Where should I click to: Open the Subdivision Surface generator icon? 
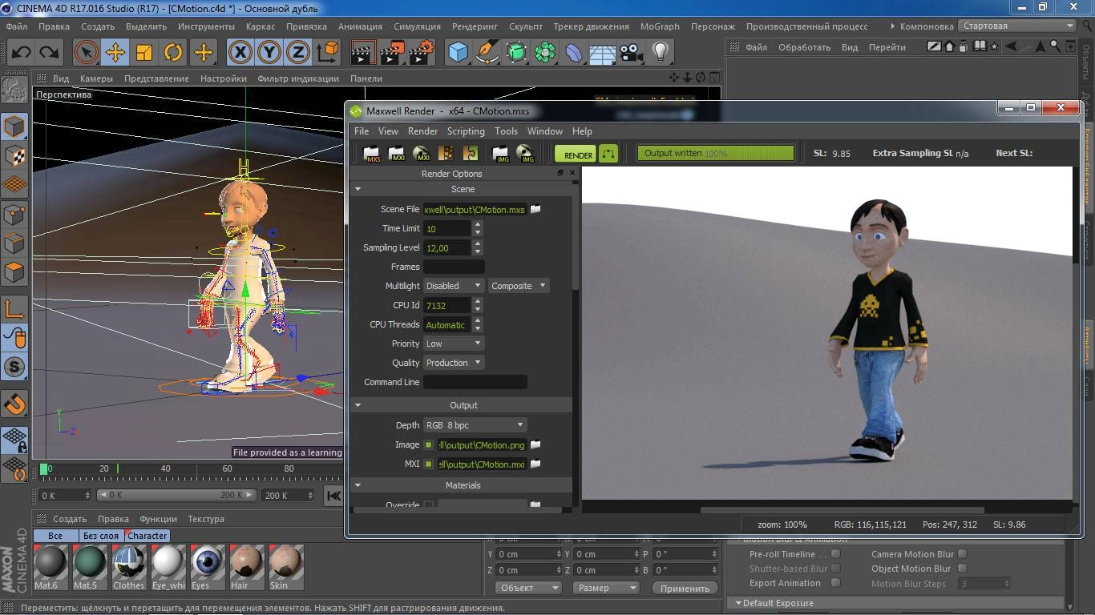516,53
